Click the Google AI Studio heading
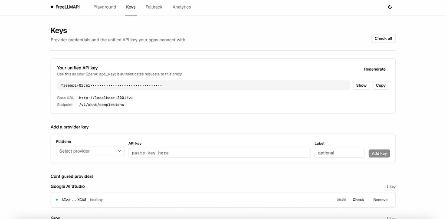 68,186
